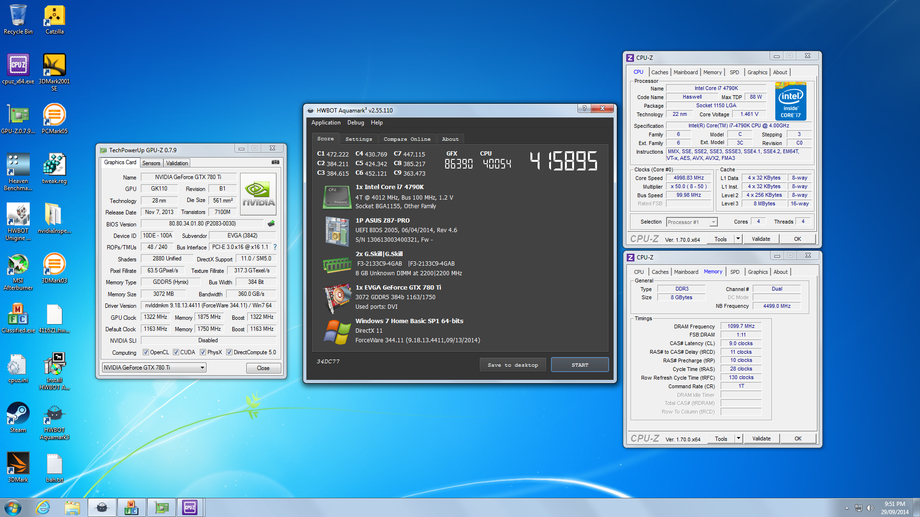This screenshot has width=920, height=517.
Task: Open the Help menu in Aquamark
Action: 377,123
